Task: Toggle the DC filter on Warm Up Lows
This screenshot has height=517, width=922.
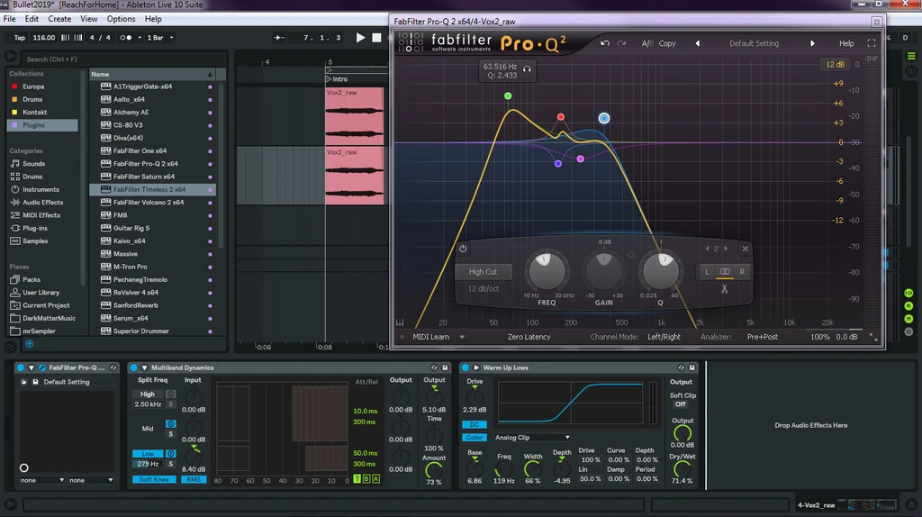Action: pyautogui.click(x=475, y=424)
